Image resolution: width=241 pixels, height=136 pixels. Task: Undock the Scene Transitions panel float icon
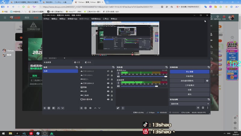pyautogui.click(x=208, y=99)
